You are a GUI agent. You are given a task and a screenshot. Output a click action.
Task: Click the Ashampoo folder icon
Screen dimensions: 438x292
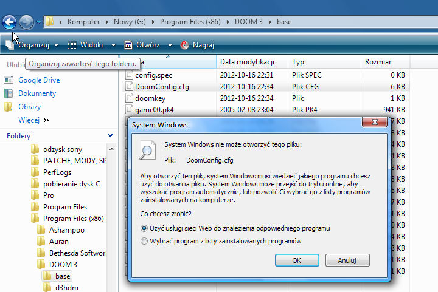[x=41, y=230]
